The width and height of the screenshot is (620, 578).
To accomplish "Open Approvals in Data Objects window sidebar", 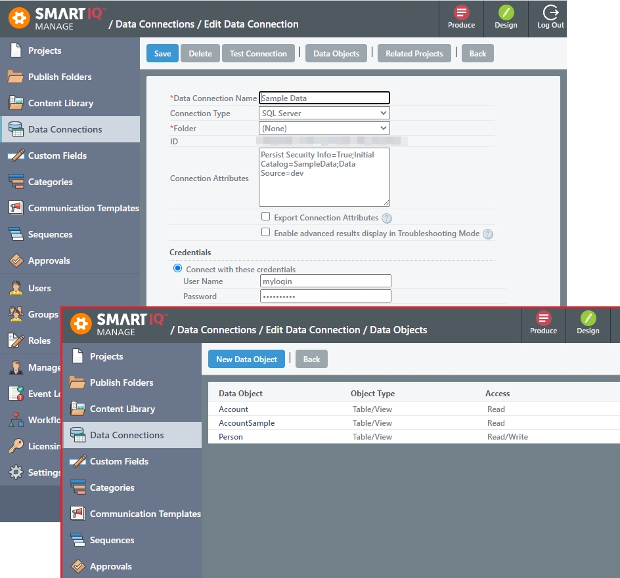I will 132,566.
